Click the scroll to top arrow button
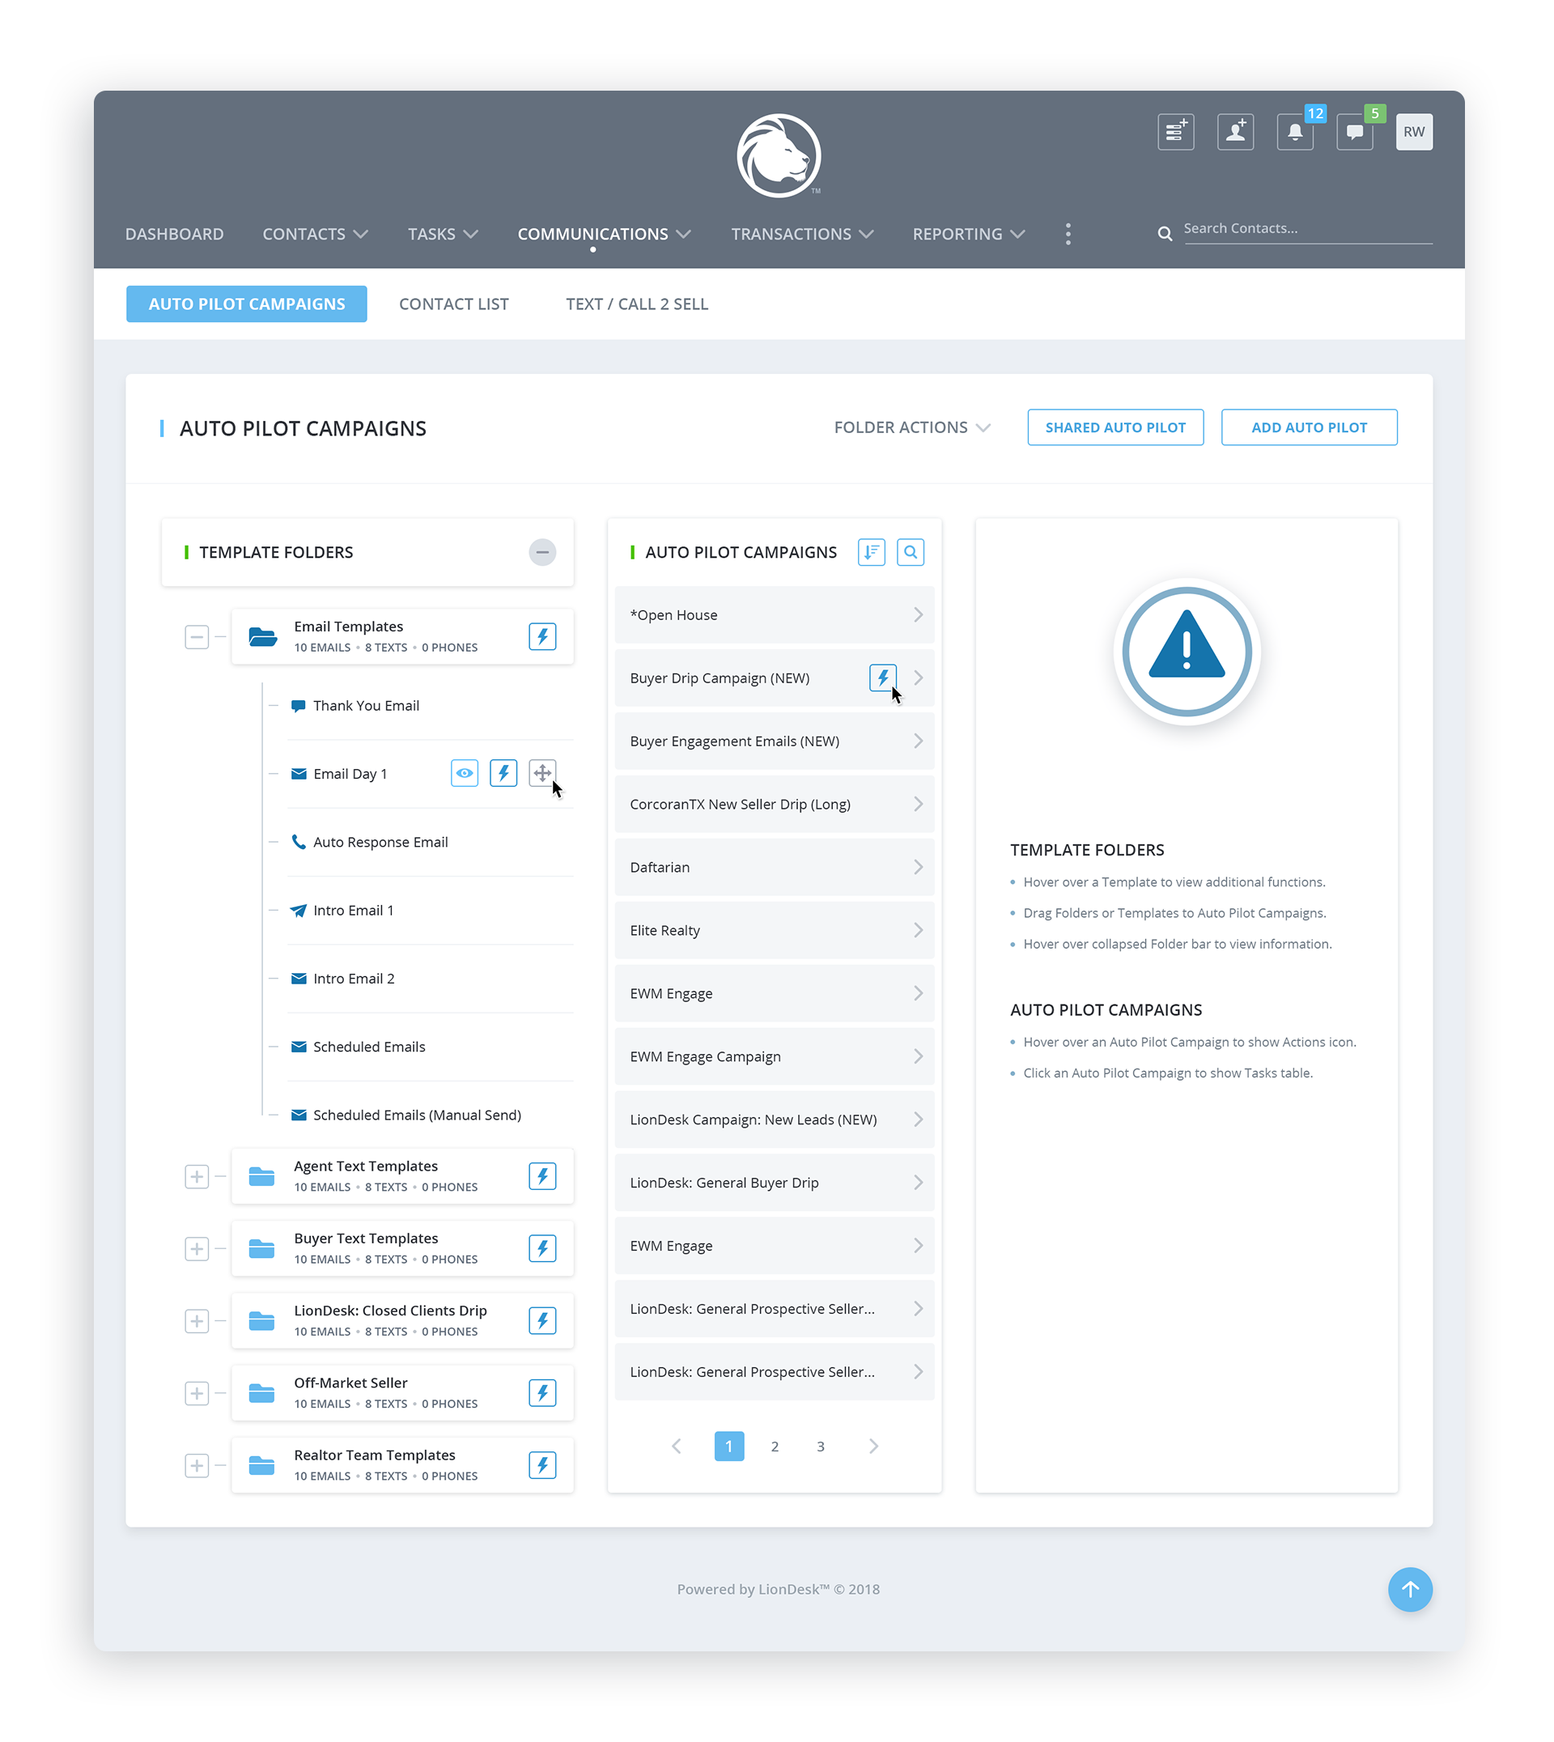The height and width of the screenshot is (1742, 1554). point(1410,1590)
